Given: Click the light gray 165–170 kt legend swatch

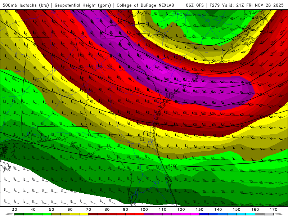Looking at the screenshot, I should pos(269,214).
